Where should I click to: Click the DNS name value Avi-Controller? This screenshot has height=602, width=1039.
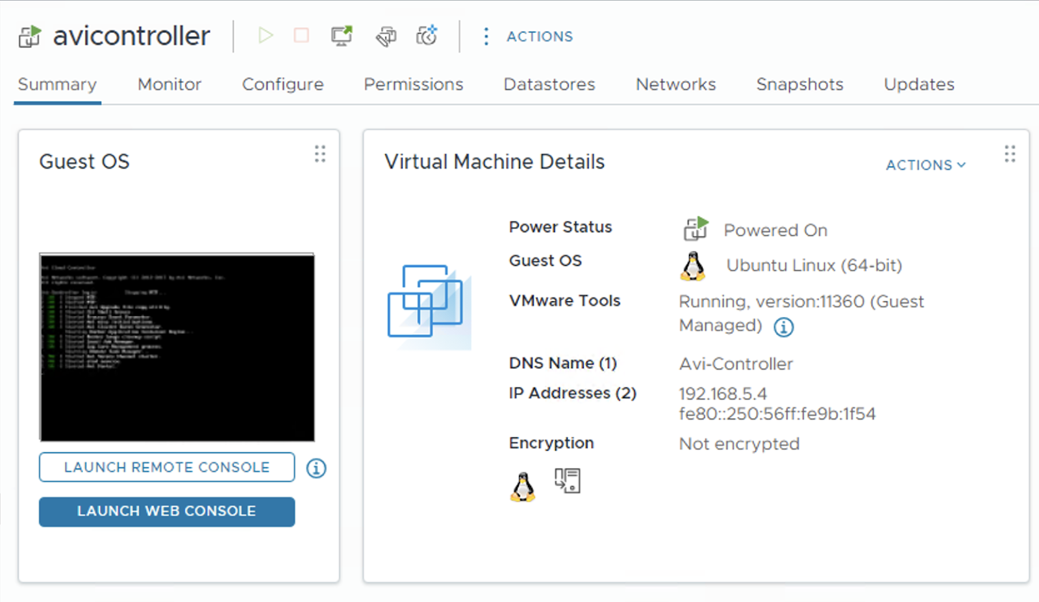point(736,364)
